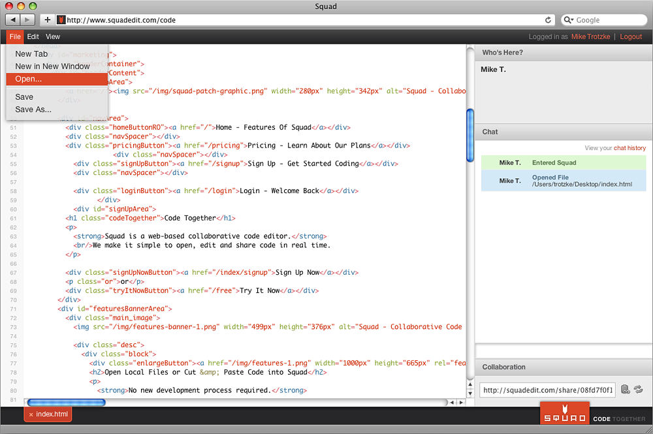This screenshot has height=434, width=653.
Task: Click the Mike Trotzke profile link
Action: [590, 37]
